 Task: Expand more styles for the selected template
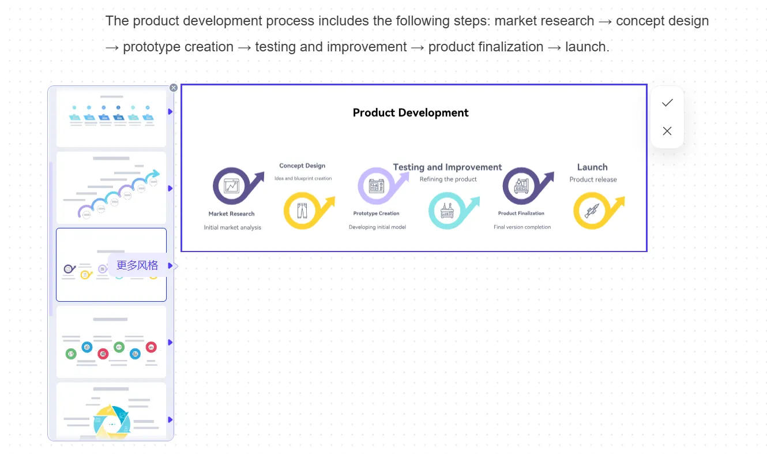coord(170,265)
